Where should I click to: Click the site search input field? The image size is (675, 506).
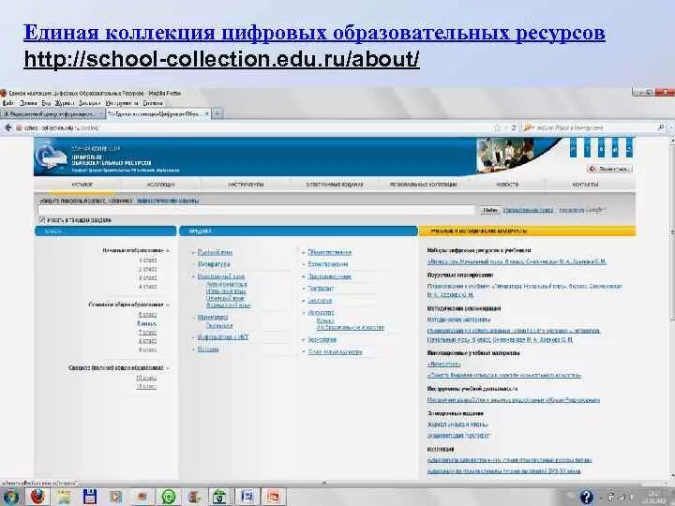(x=257, y=210)
